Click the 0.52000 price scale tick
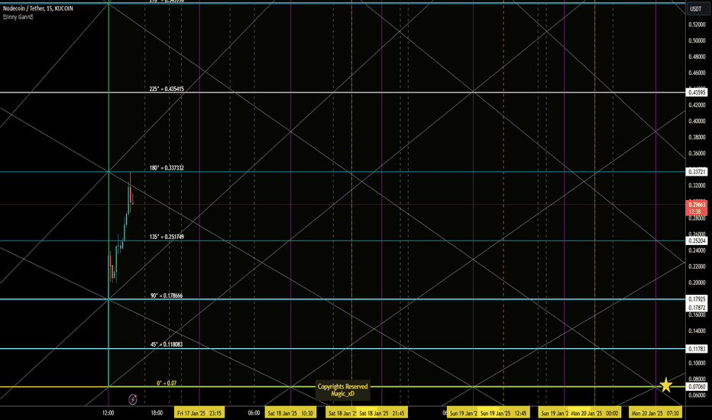Viewport: 712px width, 420px height. tap(697, 24)
